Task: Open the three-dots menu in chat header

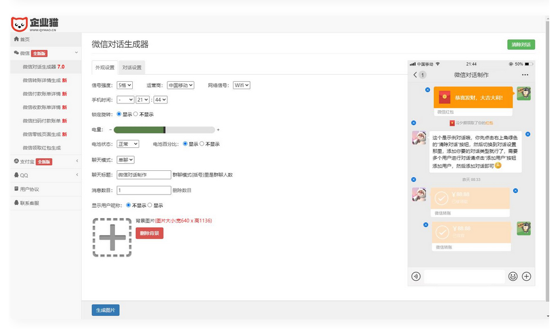Action: click(525, 75)
